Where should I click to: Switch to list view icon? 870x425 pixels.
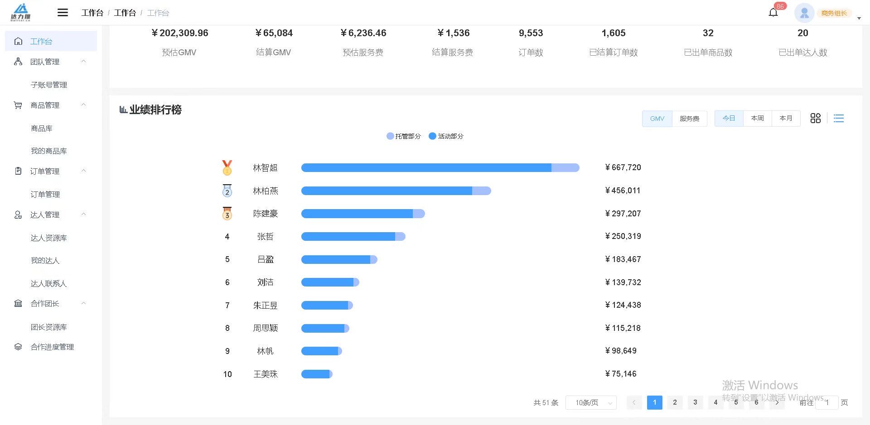coord(839,118)
